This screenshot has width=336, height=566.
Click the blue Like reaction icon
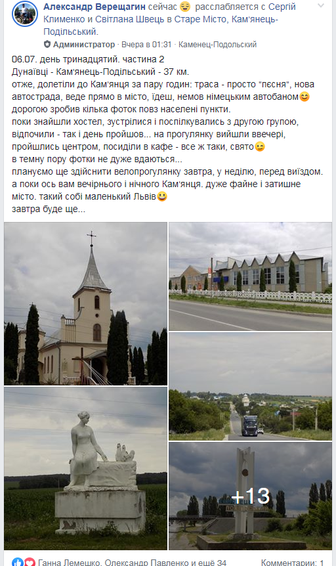(x=17, y=561)
